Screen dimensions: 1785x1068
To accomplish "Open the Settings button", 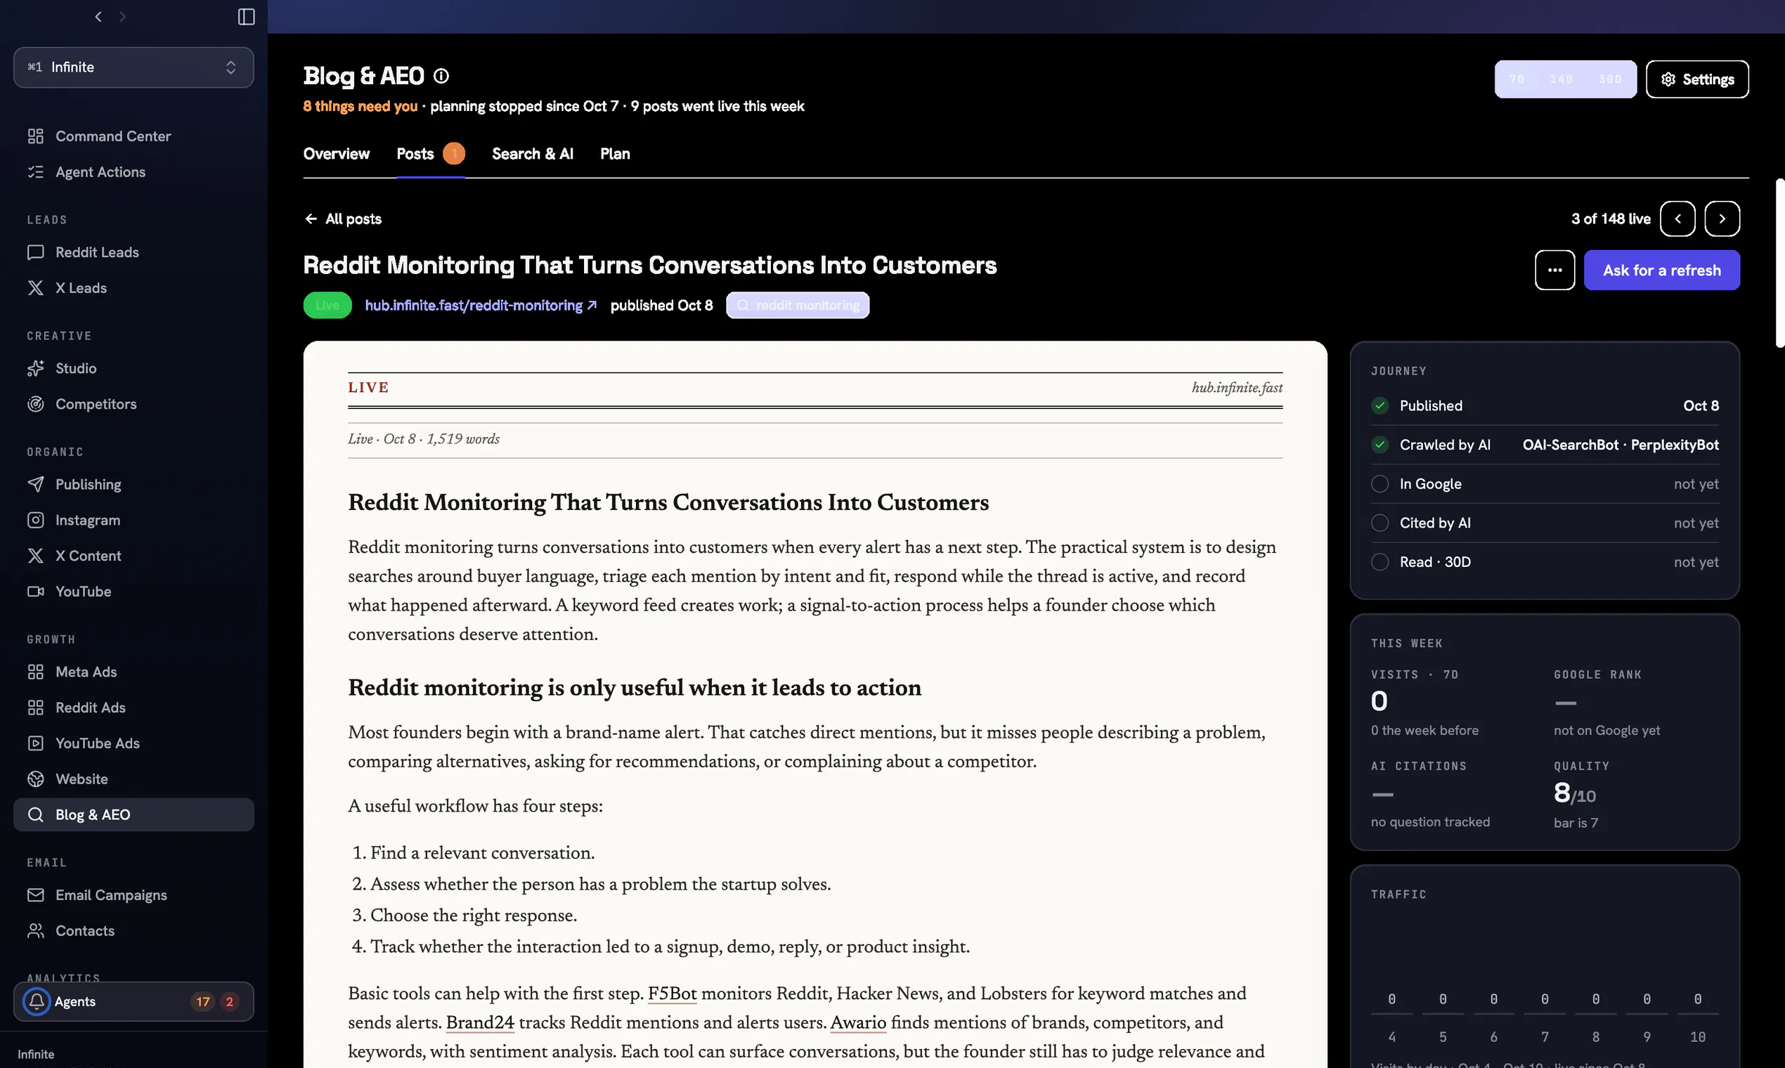I will click(1697, 79).
